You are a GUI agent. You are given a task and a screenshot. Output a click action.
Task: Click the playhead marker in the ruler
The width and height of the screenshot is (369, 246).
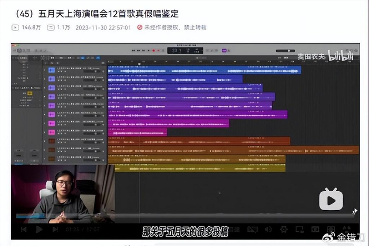139,64
